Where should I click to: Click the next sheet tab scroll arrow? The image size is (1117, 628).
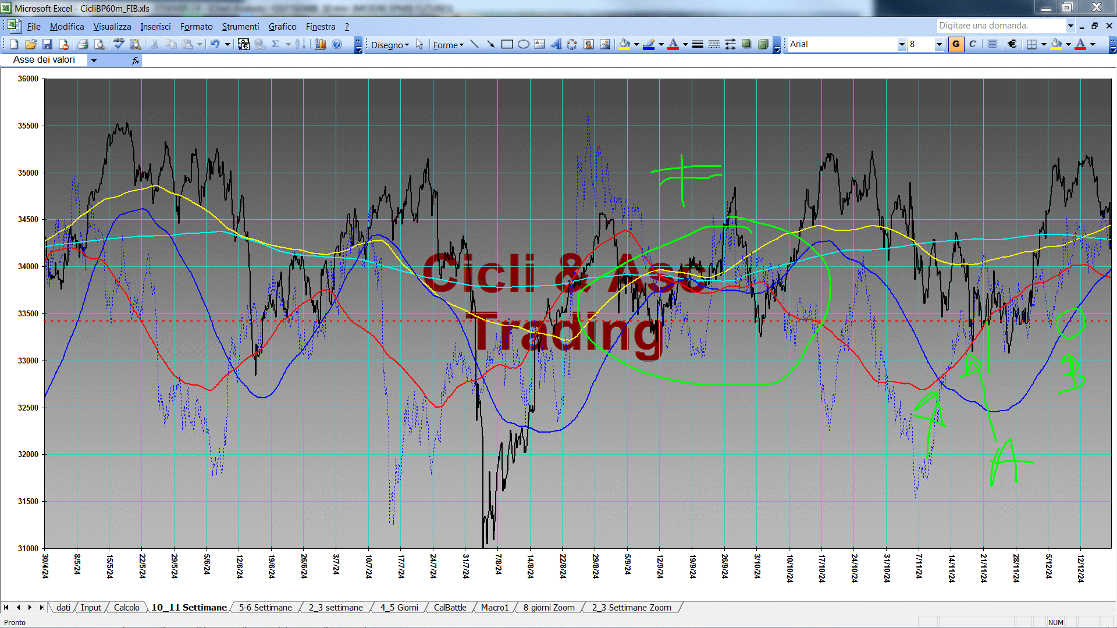point(30,607)
